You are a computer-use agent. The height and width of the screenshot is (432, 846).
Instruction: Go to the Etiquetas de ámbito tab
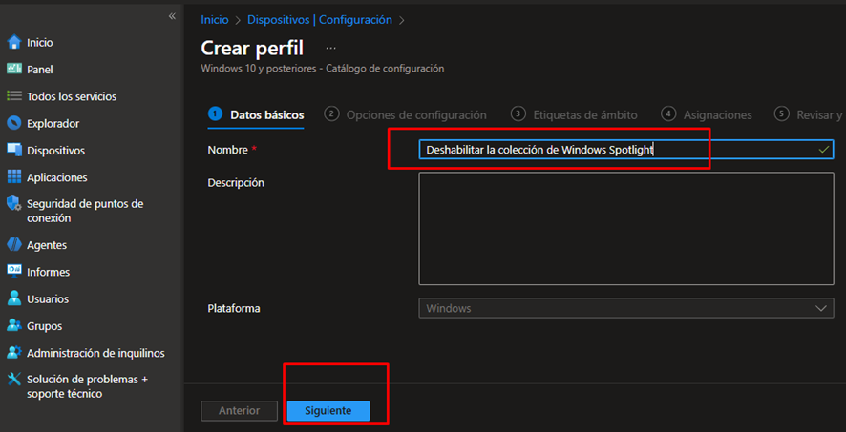584,114
